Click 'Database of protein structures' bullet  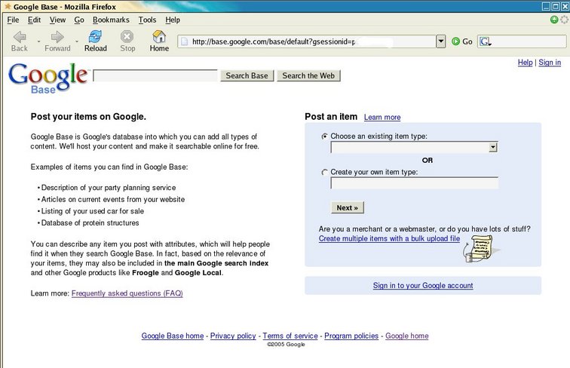(90, 222)
